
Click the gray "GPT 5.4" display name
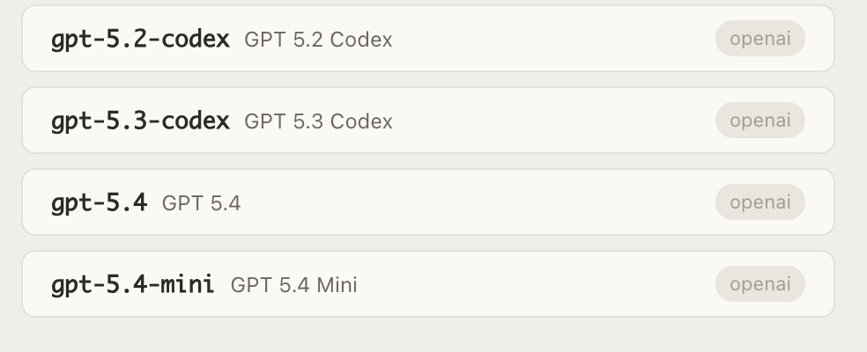[x=201, y=203]
